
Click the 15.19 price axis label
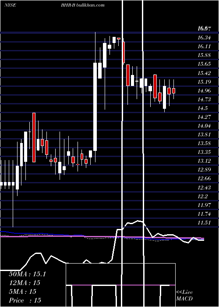[205, 82]
